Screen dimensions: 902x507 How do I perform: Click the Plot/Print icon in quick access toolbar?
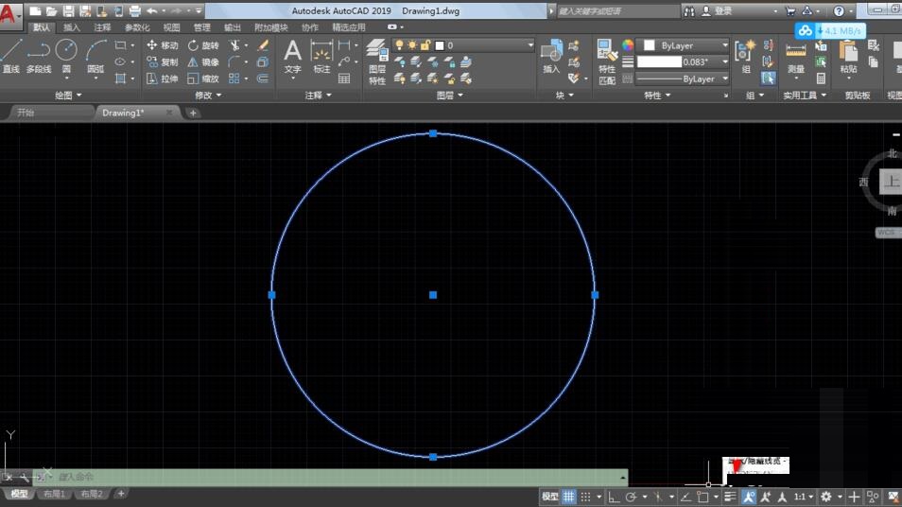(135, 10)
